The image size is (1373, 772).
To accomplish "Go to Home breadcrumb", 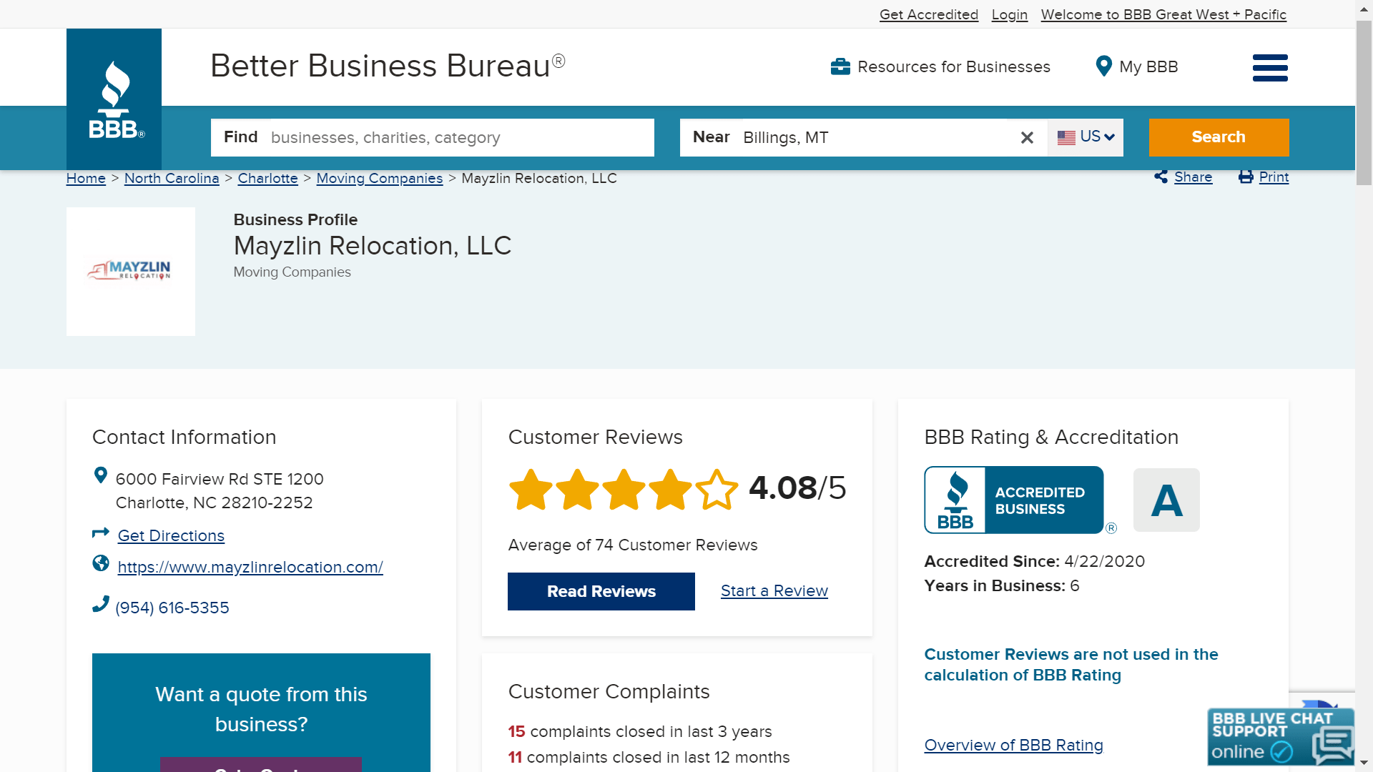I will pyautogui.click(x=86, y=178).
